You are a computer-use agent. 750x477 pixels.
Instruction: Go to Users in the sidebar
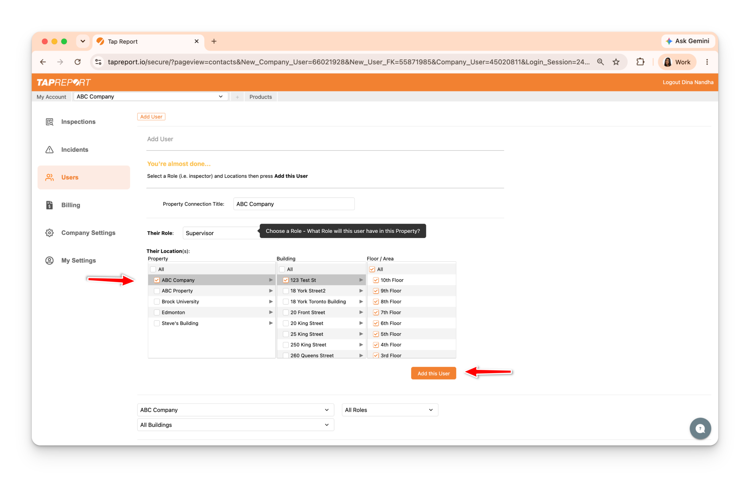[84, 177]
